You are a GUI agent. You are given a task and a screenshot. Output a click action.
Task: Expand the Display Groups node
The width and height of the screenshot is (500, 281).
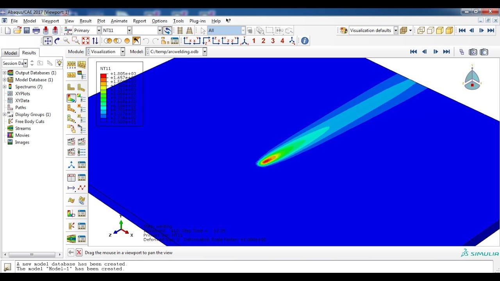(4, 114)
